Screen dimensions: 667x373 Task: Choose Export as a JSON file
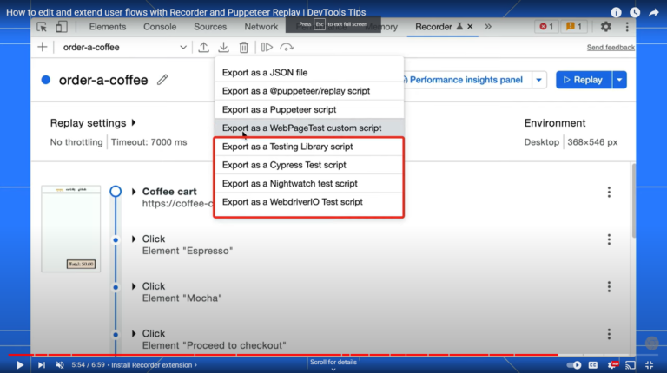click(309, 73)
